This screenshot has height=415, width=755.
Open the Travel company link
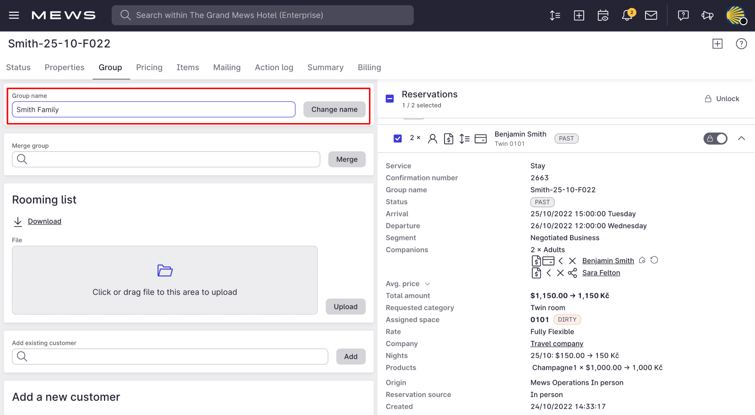pyautogui.click(x=557, y=344)
